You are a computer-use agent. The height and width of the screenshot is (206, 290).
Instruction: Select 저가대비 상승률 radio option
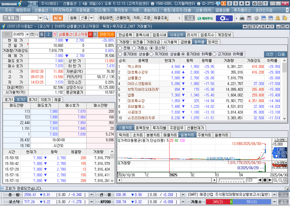pos(152,54)
